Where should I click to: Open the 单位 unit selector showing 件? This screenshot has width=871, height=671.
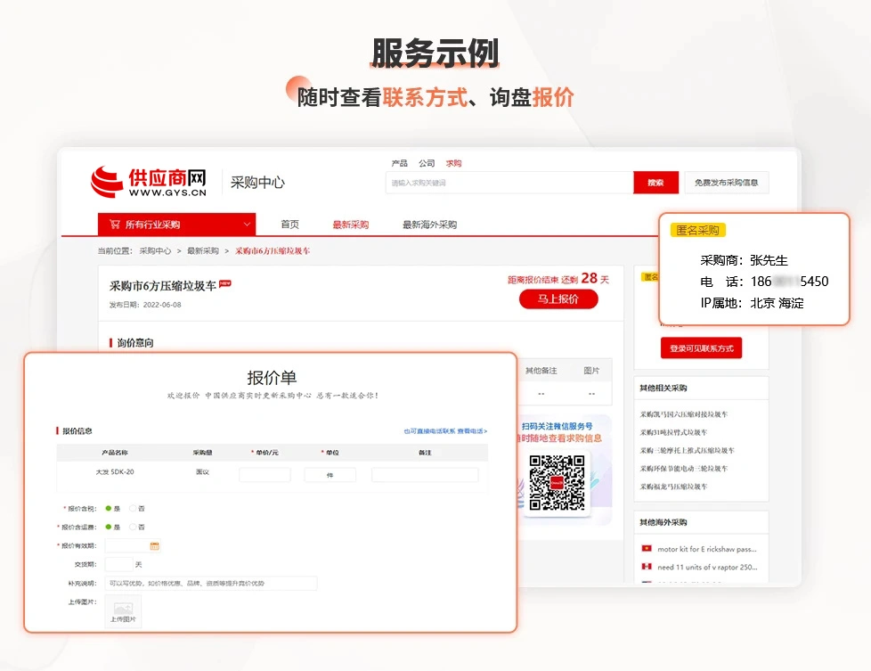[x=330, y=475]
